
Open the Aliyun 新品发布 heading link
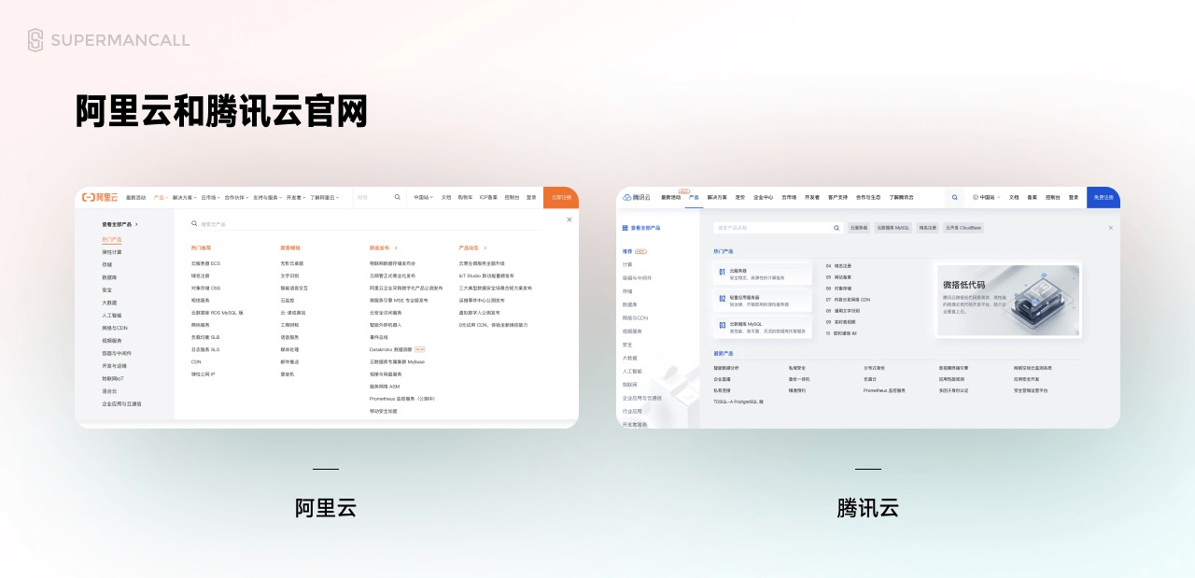pyautogui.click(x=384, y=248)
